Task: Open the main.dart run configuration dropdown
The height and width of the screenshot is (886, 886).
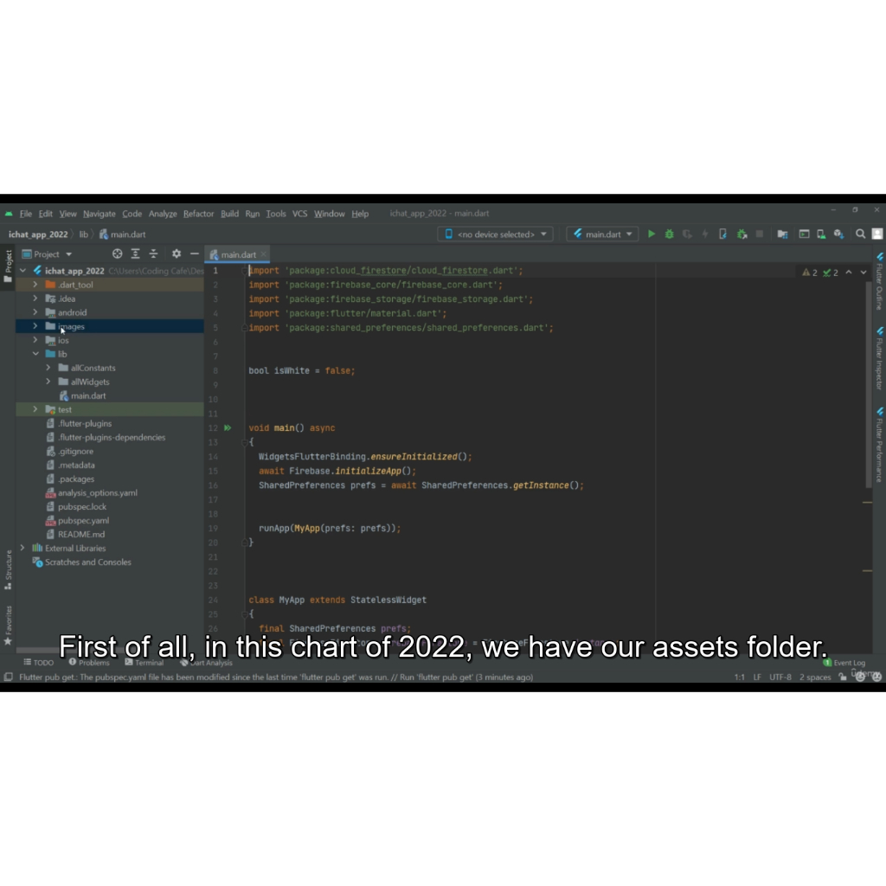Action: coord(602,234)
